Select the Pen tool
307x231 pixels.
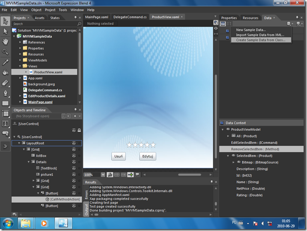(5, 93)
